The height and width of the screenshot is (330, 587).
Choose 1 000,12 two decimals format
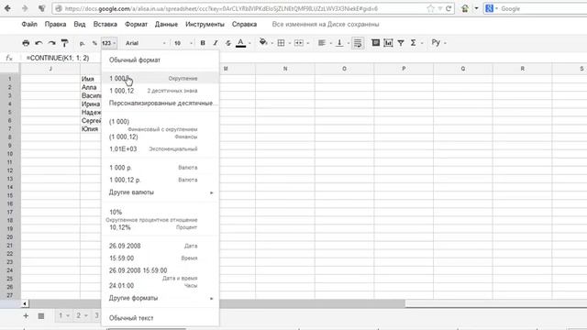click(161, 91)
